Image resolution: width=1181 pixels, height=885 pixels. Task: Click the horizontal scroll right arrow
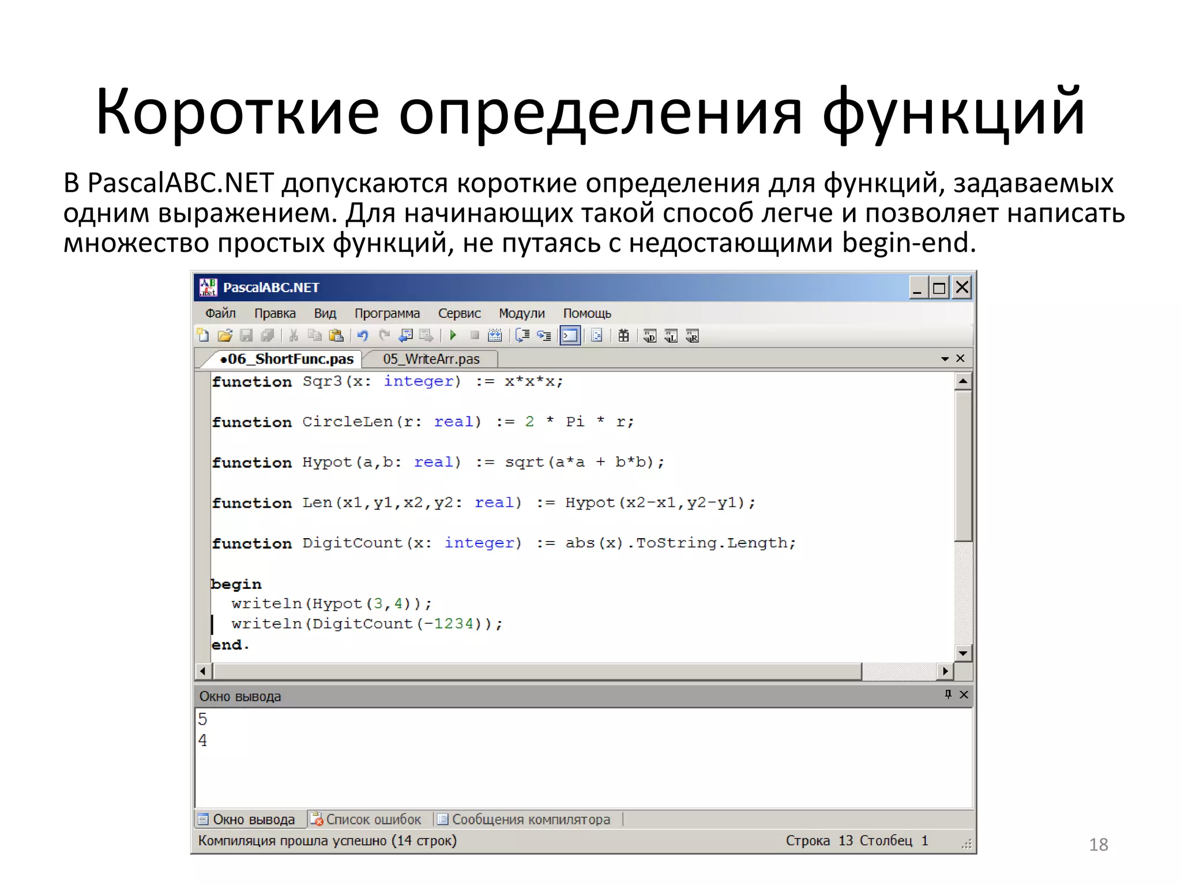click(945, 671)
